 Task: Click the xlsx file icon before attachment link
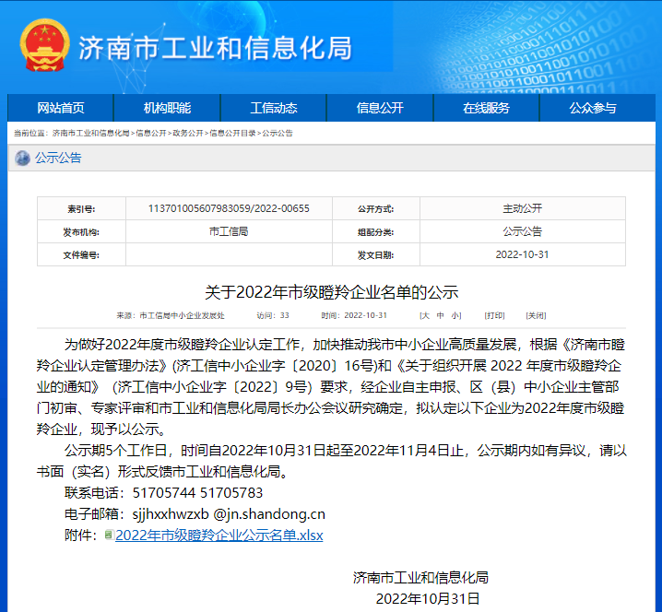coord(109,535)
